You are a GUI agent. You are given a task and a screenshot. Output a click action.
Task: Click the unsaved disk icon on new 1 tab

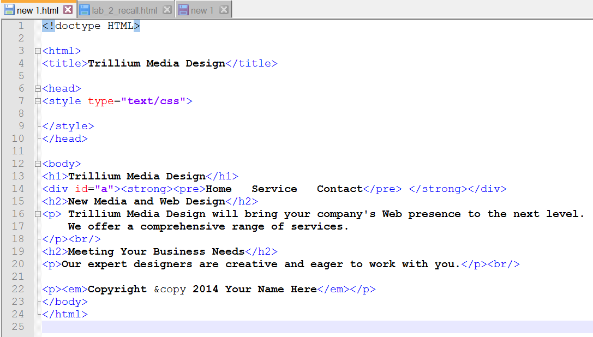pyautogui.click(x=183, y=10)
